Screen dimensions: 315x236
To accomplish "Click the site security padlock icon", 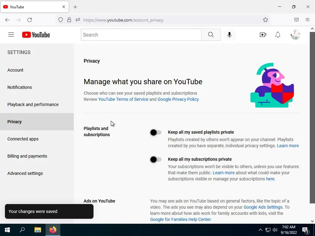I will [x=69, y=20].
